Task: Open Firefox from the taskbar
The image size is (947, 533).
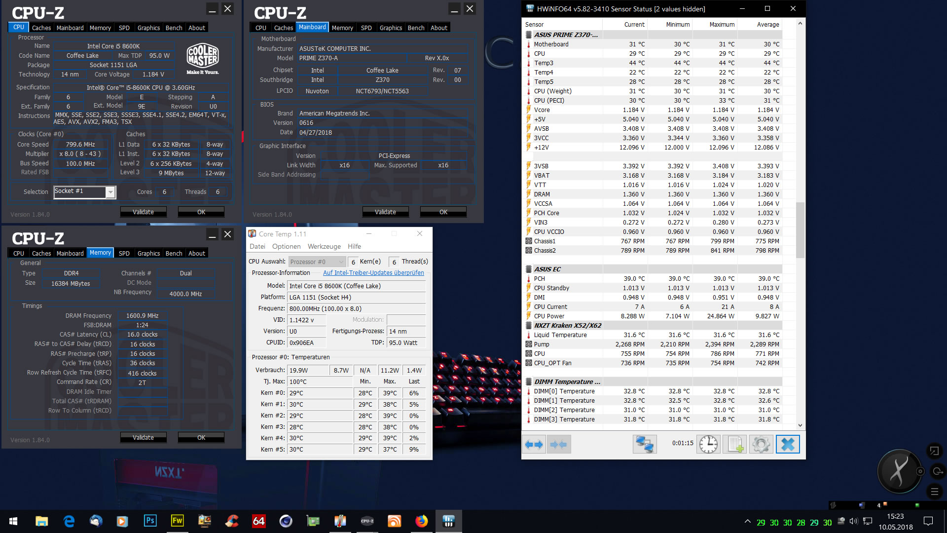Action: [421, 521]
